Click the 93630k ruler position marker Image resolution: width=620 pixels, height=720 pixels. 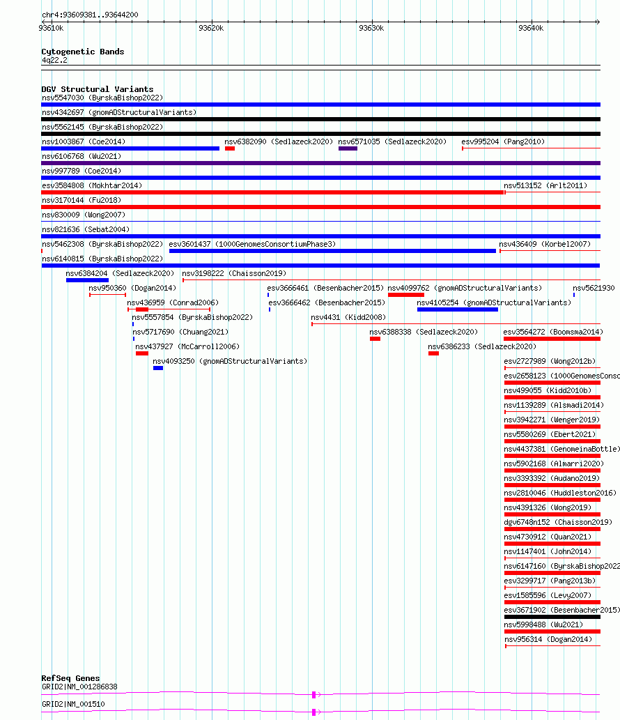[x=372, y=29]
